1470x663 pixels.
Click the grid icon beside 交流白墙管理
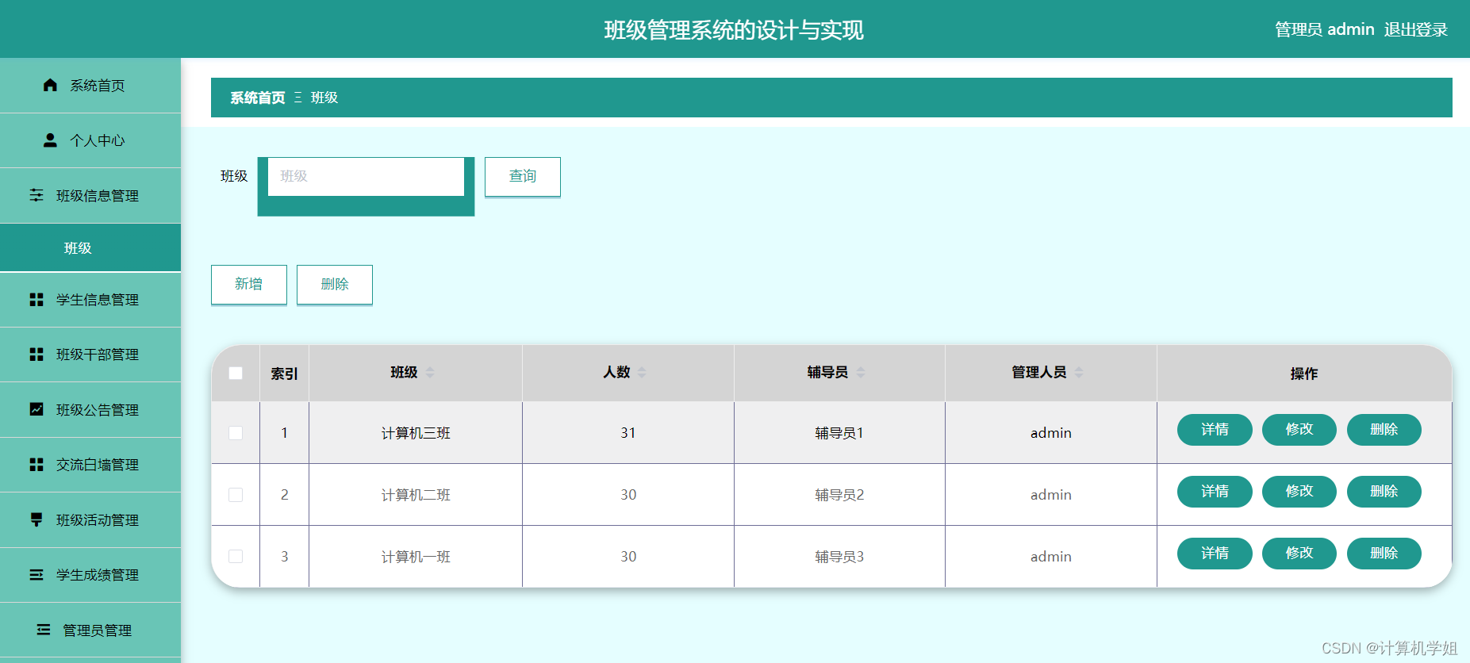(x=36, y=464)
